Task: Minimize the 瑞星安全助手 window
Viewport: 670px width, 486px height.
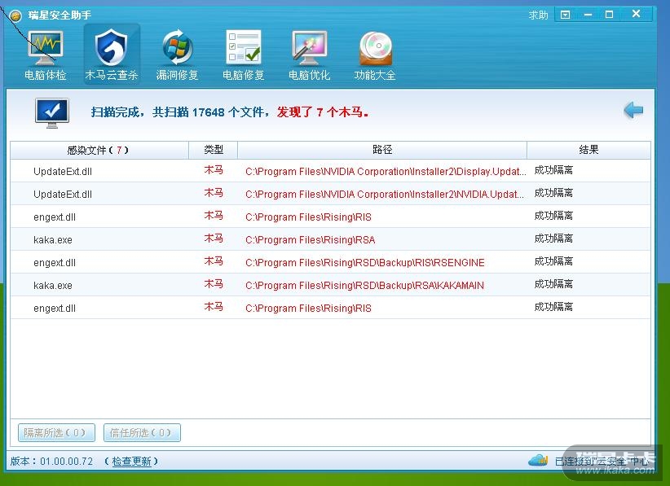Action: point(588,15)
